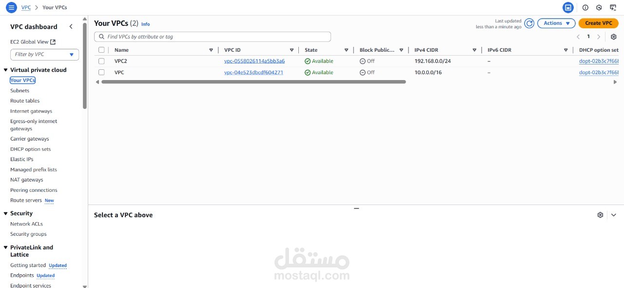Open NAT gateways in sidebar
This screenshot has height=288, width=624.
tap(27, 180)
